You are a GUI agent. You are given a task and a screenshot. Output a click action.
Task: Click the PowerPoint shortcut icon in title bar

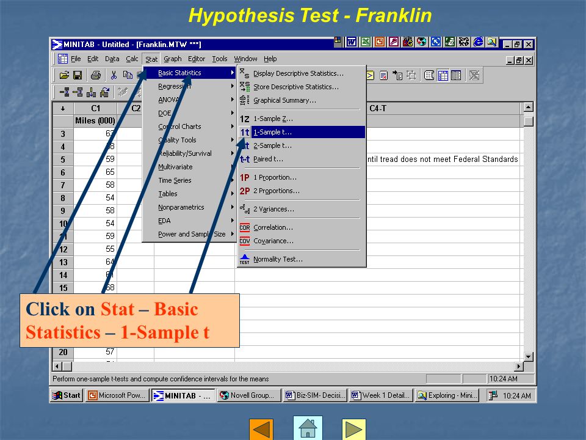click(379, 42)
